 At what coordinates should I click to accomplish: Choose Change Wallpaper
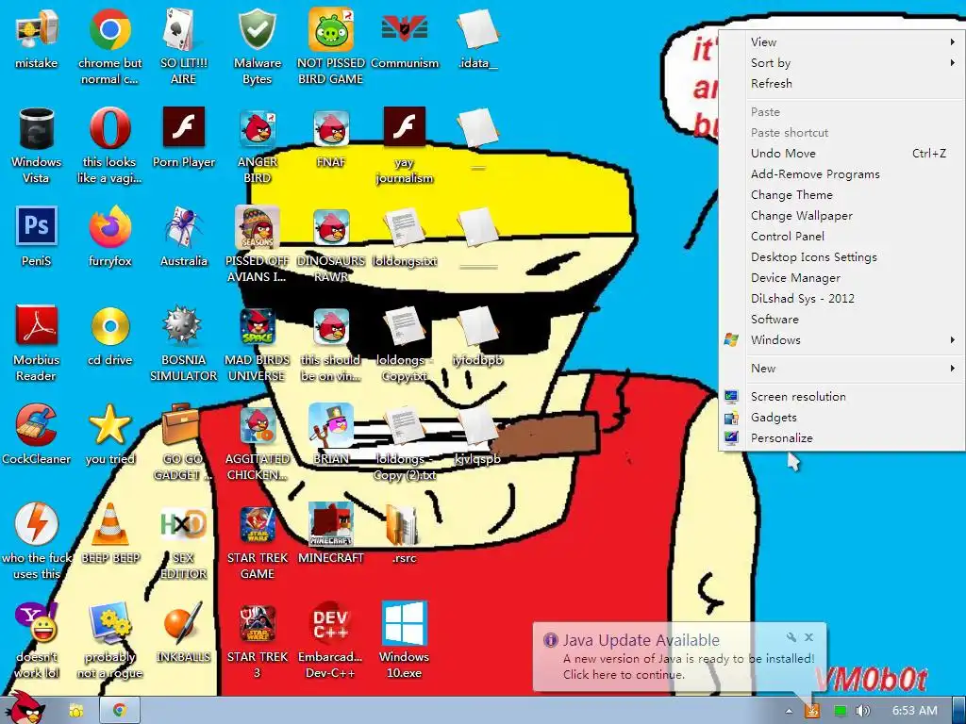click(841, 216)
